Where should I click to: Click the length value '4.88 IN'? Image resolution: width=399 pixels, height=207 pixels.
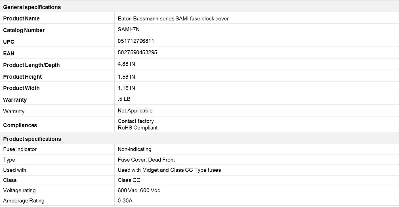coord(126,64)
